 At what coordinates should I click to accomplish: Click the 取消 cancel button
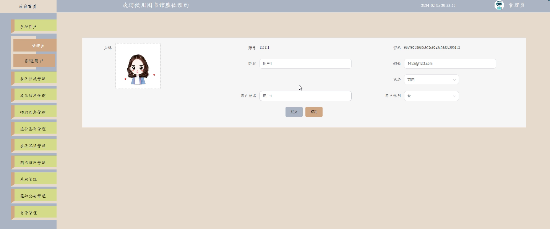[314, 112]
